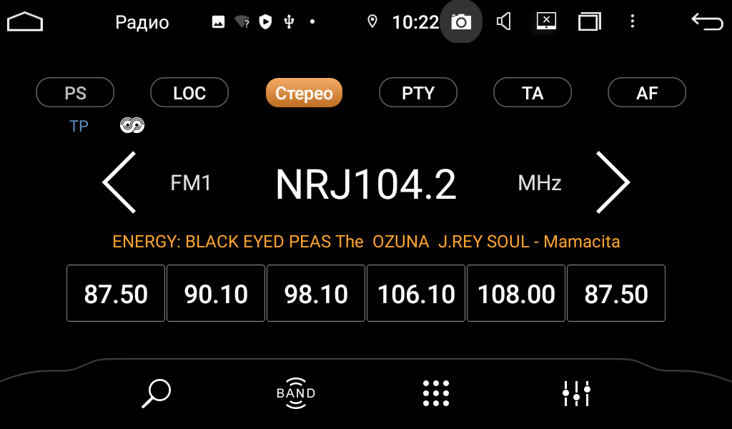Seek to the previous station

click(x=119, y=182)
